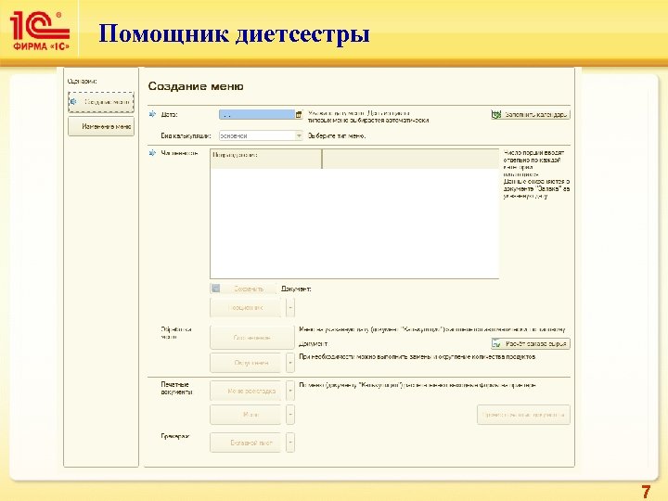This screenshot has width=668, height=501.
Task: Click the arrow icon beside the Численность label
Action: coord(152,153)
